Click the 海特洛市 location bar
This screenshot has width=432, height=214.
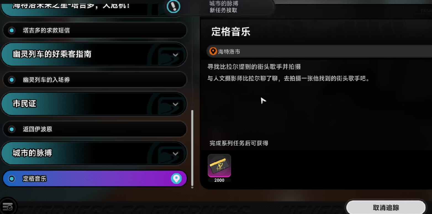(319, 51)
